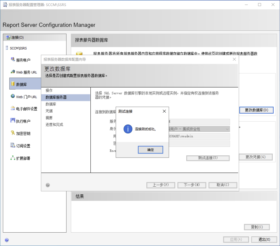Click the server icon beside SCCM\SSRS

[x=7, y=48]
